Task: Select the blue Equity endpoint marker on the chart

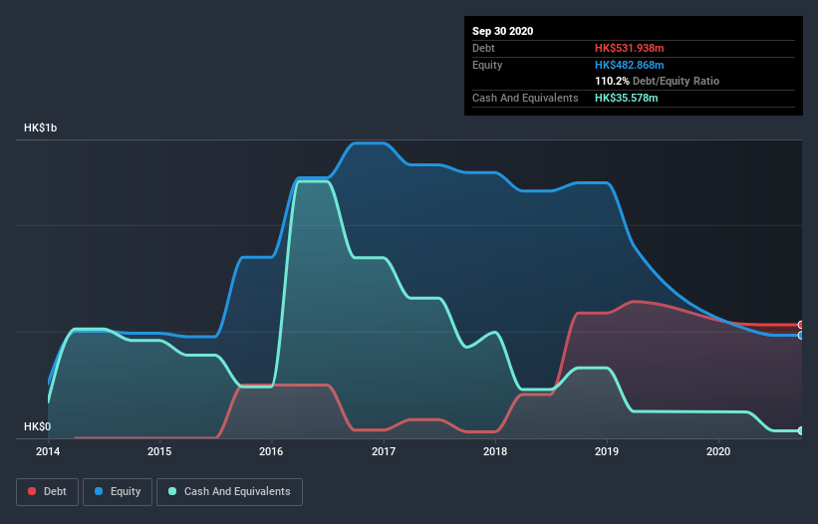Action: point(801,336)
